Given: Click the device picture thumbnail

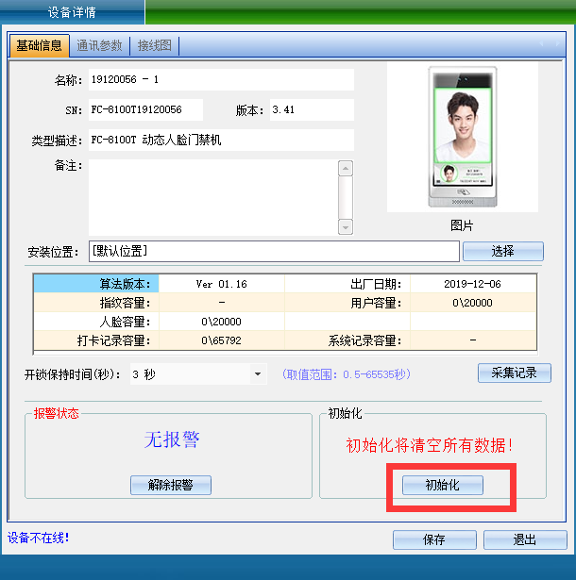Looking at the screenshot, I should pyautogui.click(x=461, y=139).
